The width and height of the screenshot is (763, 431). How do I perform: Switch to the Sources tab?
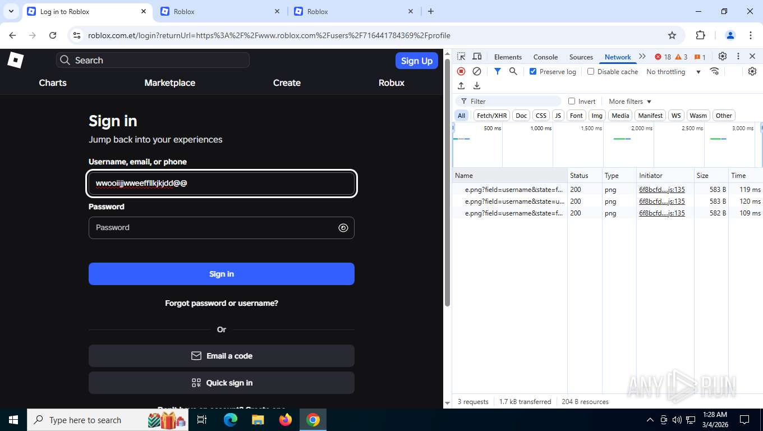pyautogui.click(x=581, y=57)
